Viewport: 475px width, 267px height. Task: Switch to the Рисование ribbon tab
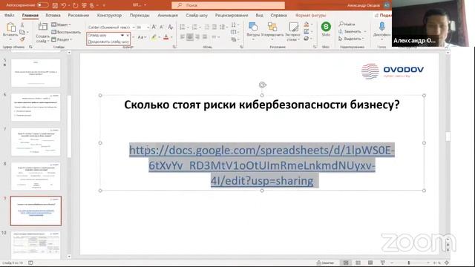pyautogui.click(x=79, y=15)
